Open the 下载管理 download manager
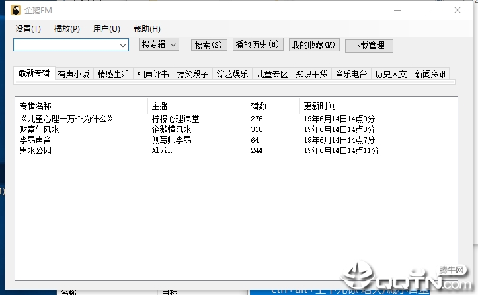Viewport: 478px width, 295px height. point(369,46)
